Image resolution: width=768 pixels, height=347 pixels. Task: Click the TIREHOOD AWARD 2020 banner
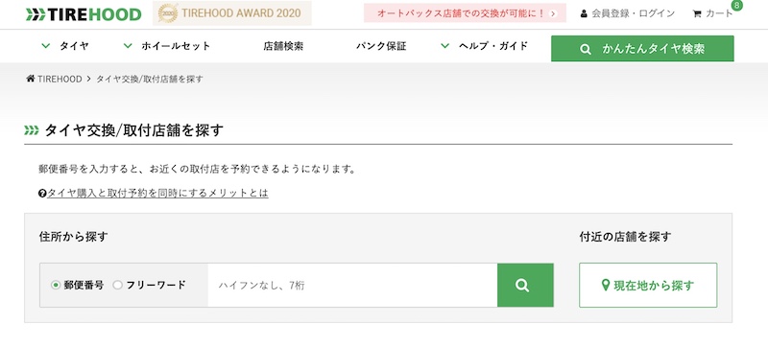tap(231, 13)
